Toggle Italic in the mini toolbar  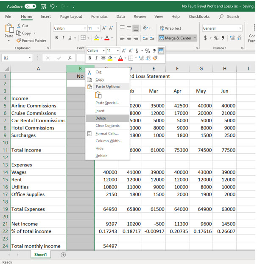[x=96, y=58]
